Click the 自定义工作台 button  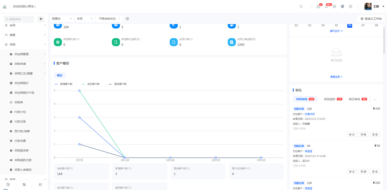pyautogui.click(x=371, y=19)
